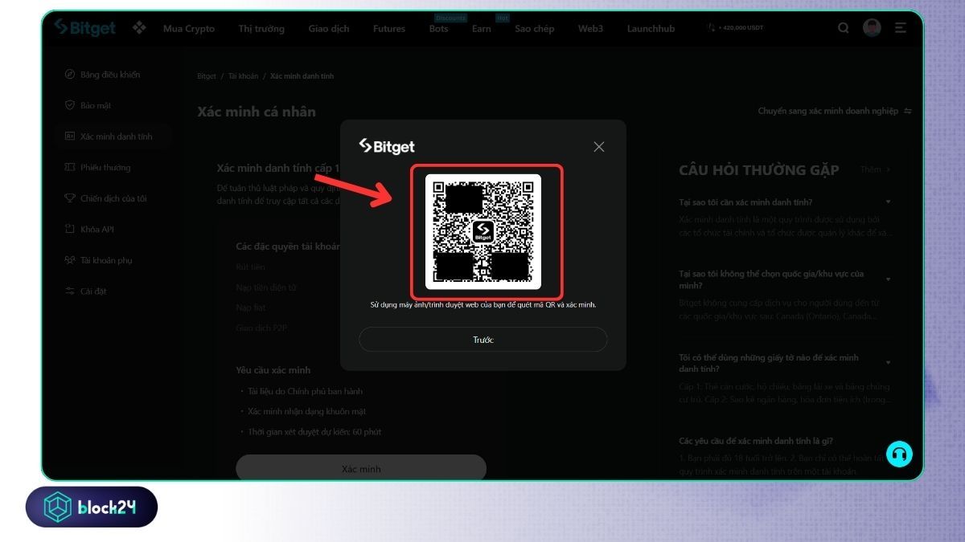Close the QR verification dialog
Viewport: 965px width, 542px height.
(x=598, y=147)
